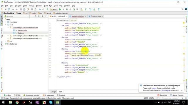Open the Gradle Console
Screen dimensions: 188x105
tap(177, 95)
